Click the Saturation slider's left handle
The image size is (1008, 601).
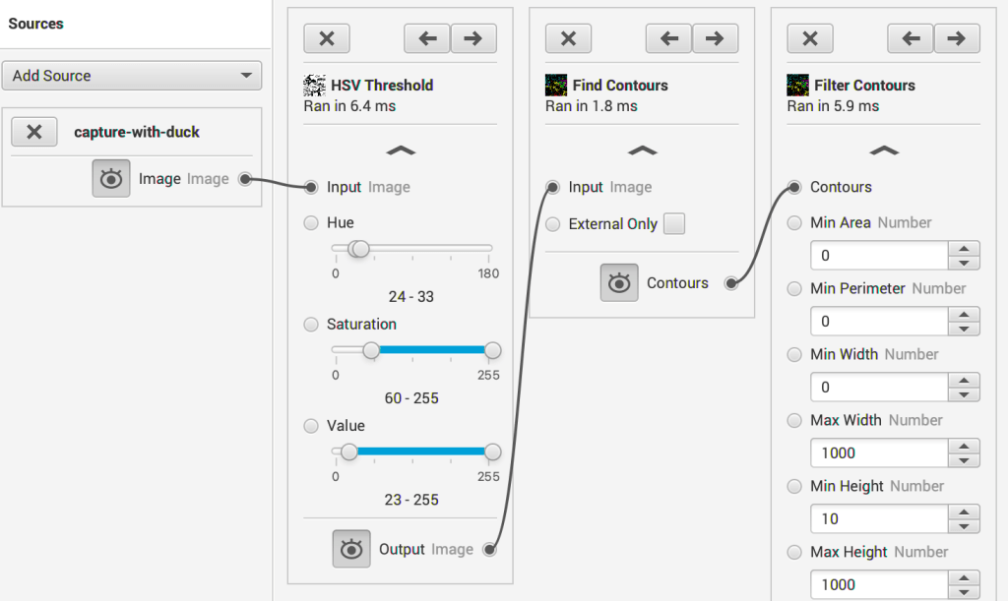(x=371, y=350)
